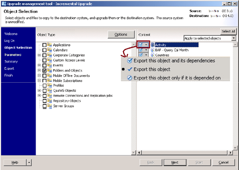Click the Select All button

228,31
